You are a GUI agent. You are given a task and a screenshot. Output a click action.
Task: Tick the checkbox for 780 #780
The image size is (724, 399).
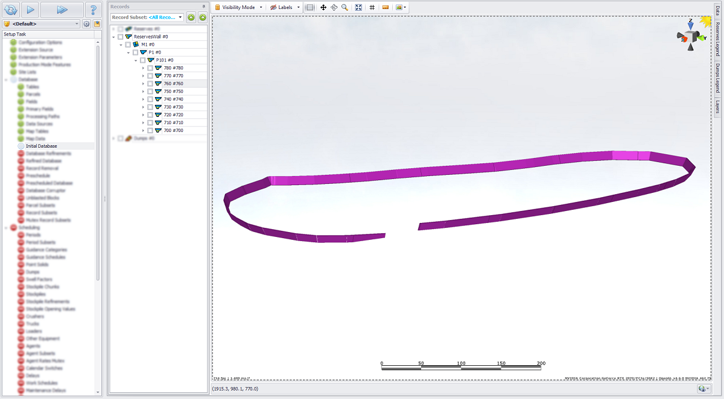click(x=150, y=68)
